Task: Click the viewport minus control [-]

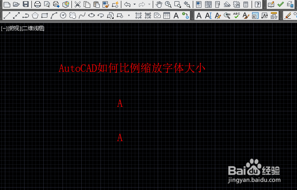Action: point(4,29)
